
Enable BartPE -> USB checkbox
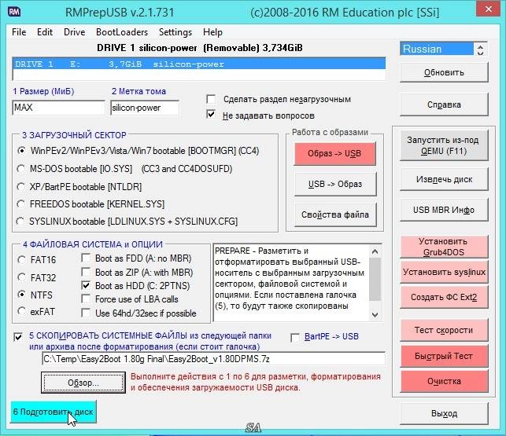pos(295,338)
